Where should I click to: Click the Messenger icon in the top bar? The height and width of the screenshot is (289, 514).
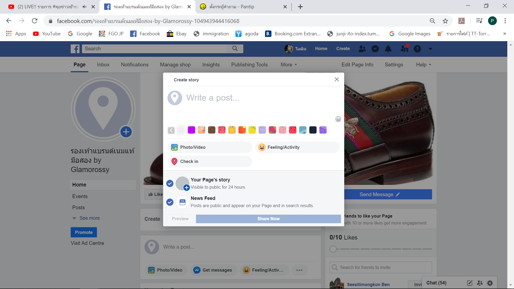(x=375, y=49)
